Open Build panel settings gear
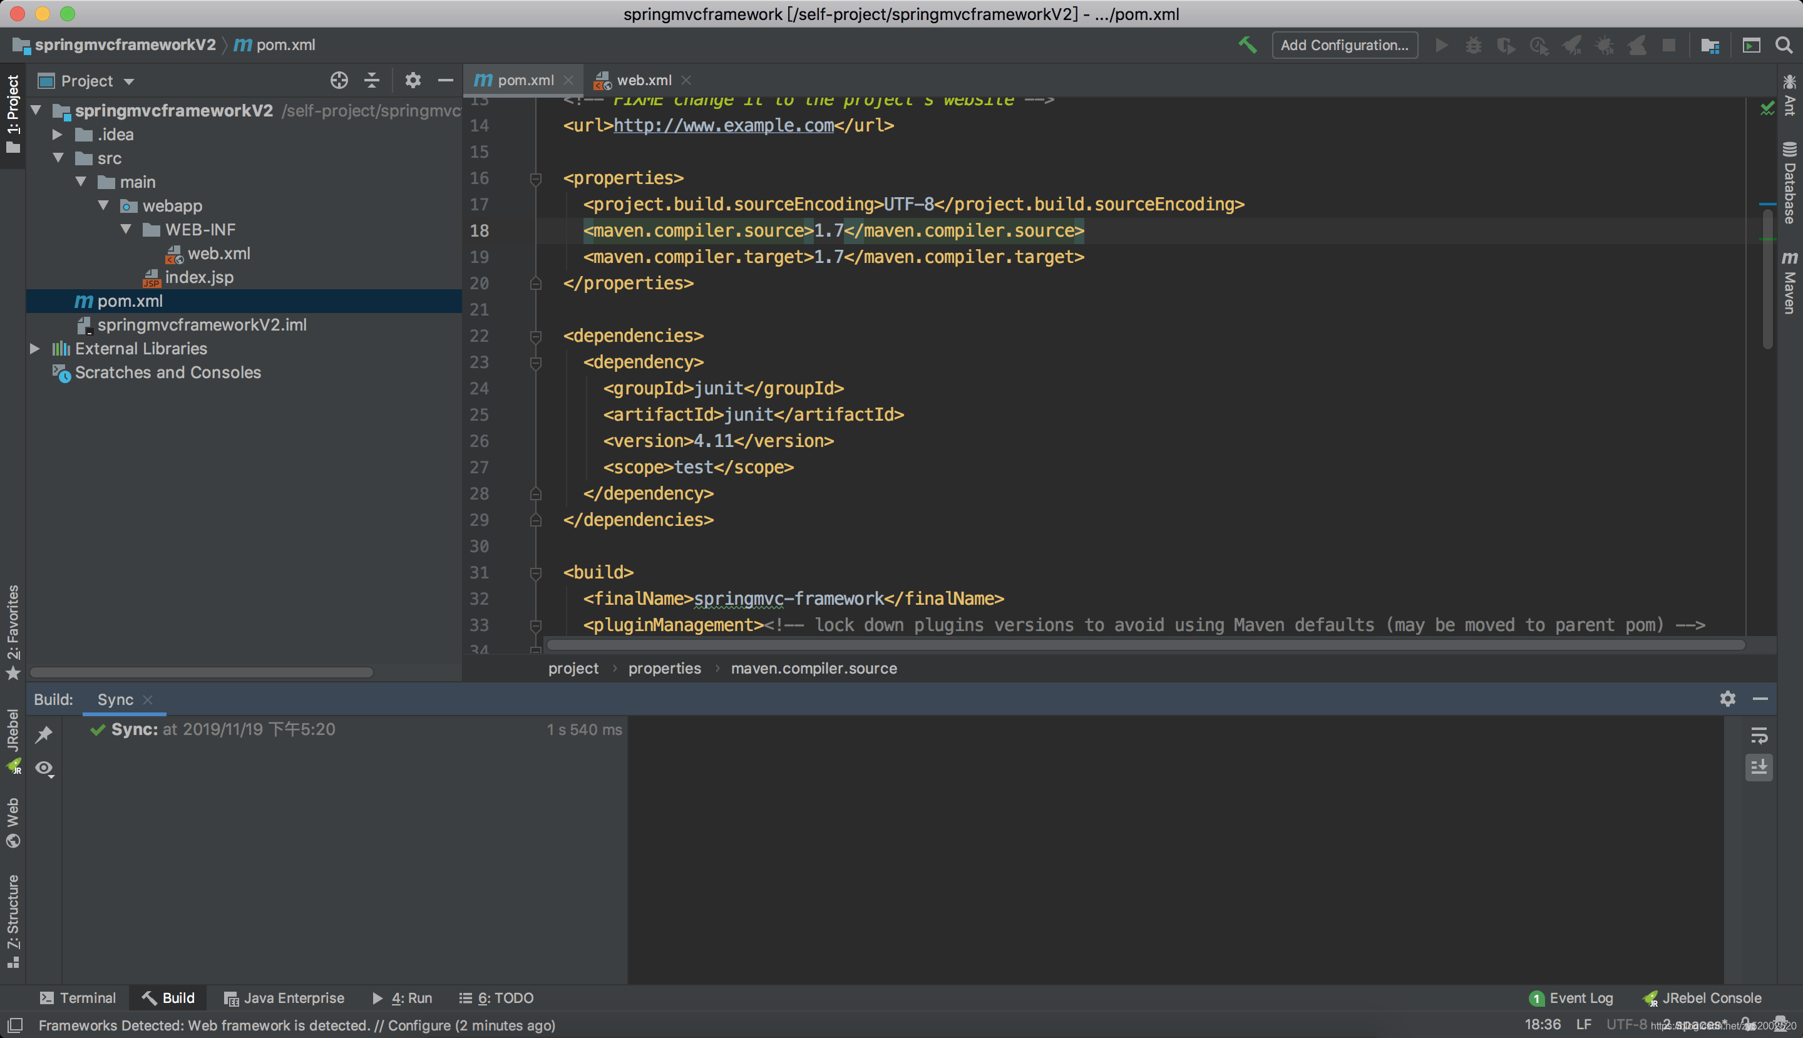1803x1038 pixels. coord(1727,699)
